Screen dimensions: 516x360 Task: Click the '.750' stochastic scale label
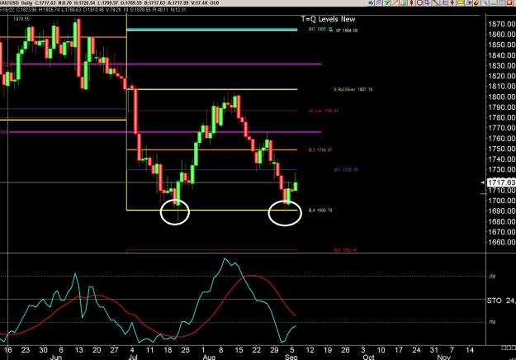[492, 322]
